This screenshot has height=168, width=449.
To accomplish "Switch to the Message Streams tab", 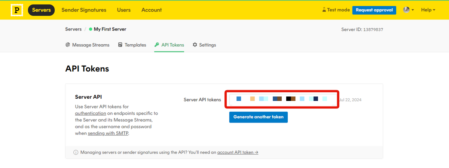I will point(87,45).
